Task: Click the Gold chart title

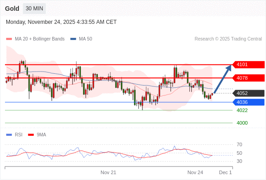Action: pyautogui.click(x=12, y=9)
